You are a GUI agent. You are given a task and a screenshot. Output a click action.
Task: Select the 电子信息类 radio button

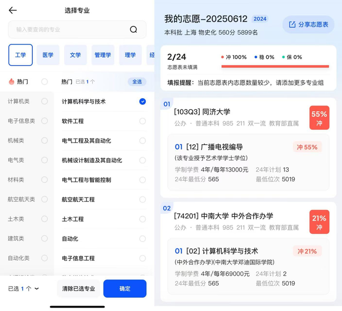coord(44,121)
